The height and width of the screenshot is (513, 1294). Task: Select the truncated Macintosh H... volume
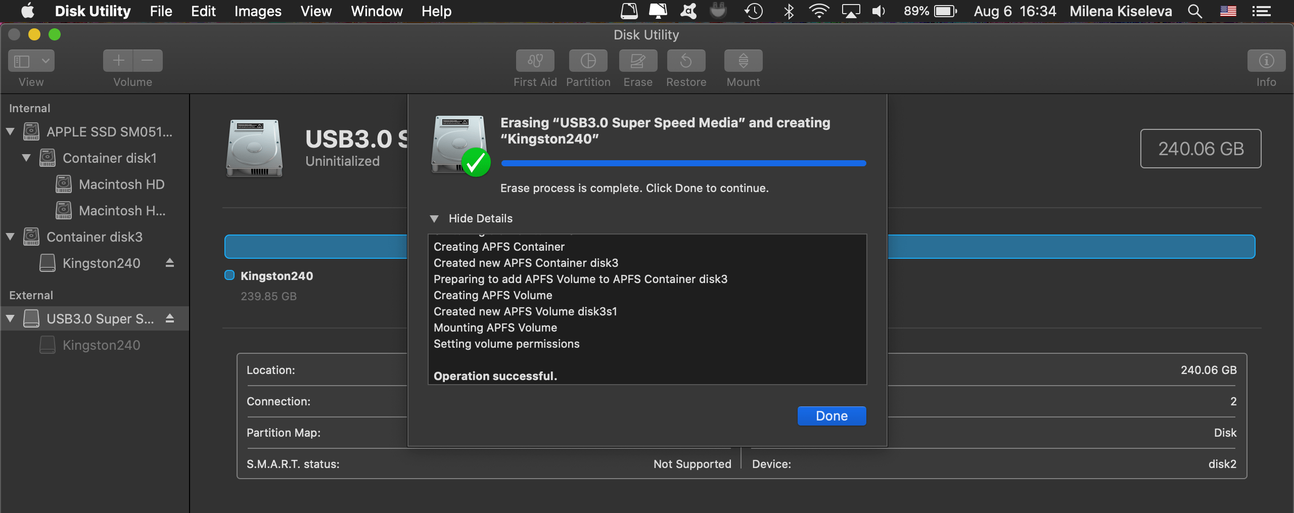tap(110, 211)
